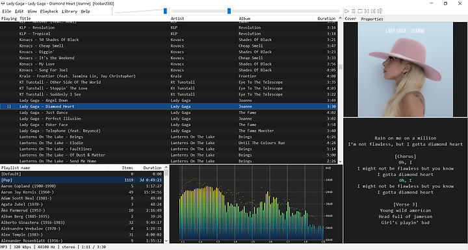Select track KLP - Revolution
The width and height of the screenshot is (468, 250).
(168, 27)
